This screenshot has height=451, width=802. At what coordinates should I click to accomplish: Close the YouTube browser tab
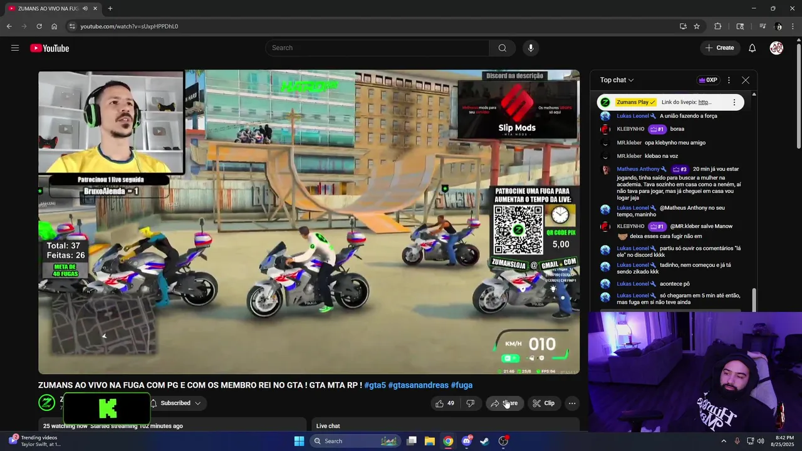(x=95, y=9)
